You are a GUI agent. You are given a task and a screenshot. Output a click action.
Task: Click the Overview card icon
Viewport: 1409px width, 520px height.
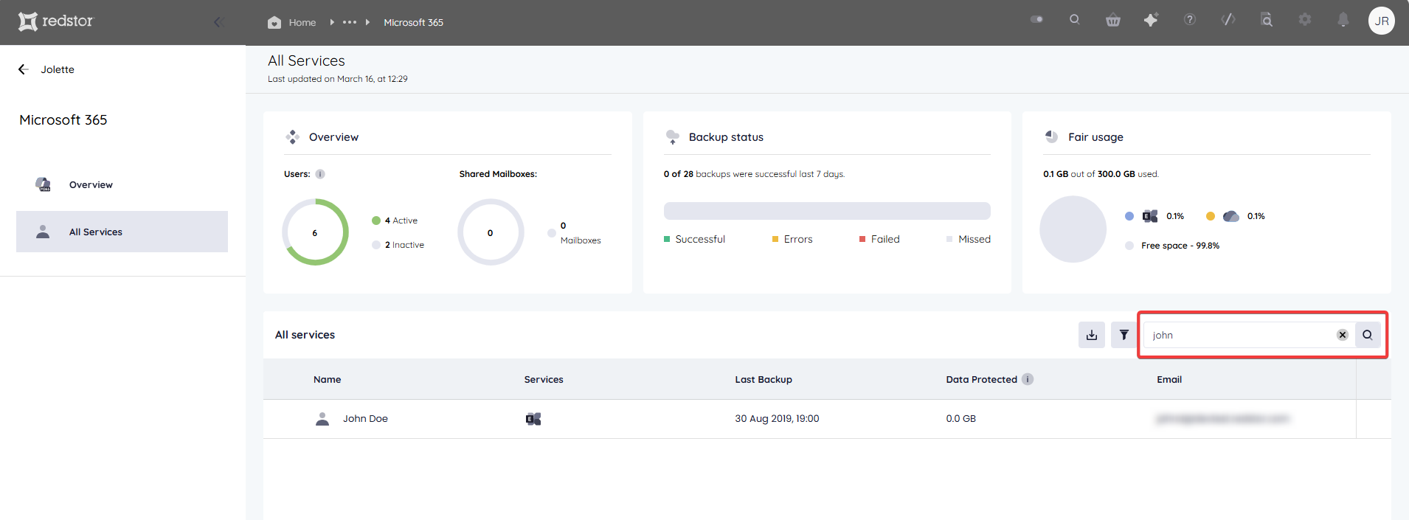[293, 137]
